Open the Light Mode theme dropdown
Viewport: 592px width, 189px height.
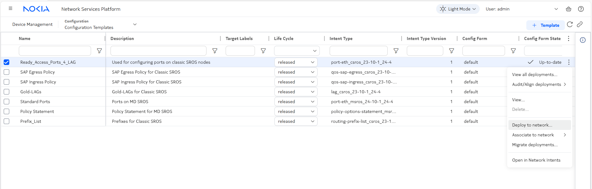(x=458, y=9)
